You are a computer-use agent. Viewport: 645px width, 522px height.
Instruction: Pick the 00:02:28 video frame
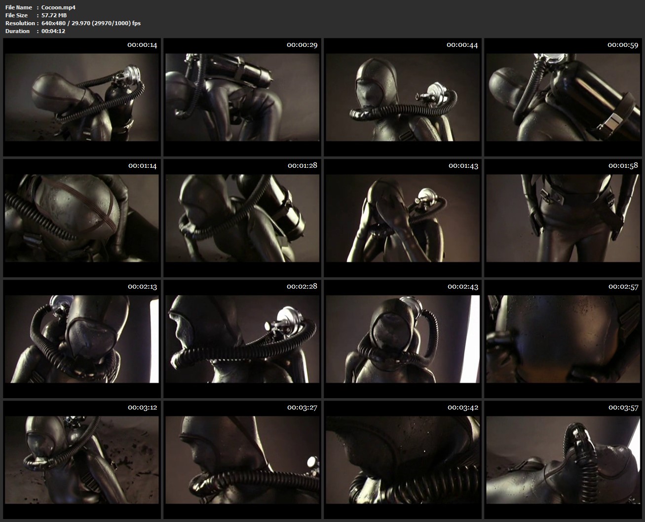click(x=242, y=339)
